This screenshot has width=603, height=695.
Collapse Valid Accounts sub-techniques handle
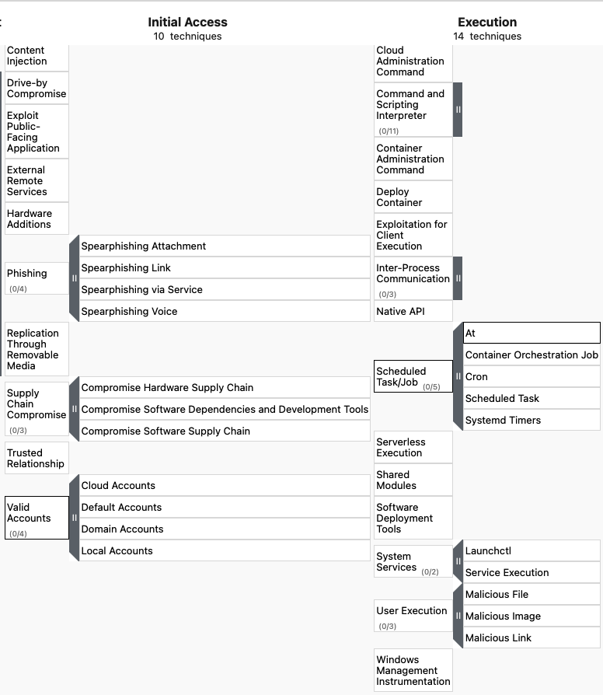point(74,518)
